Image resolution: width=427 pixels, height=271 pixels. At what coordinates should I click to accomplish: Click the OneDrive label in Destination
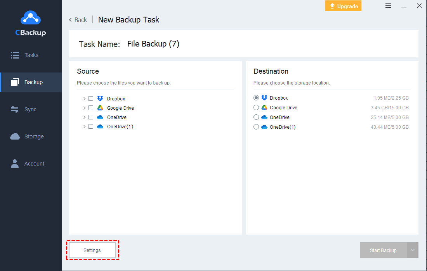pyautogui.click(x=279, y=117)
